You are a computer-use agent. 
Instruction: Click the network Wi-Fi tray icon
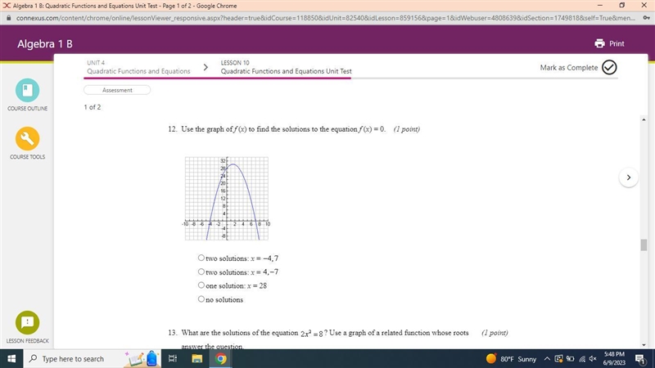tap(582, 359)
